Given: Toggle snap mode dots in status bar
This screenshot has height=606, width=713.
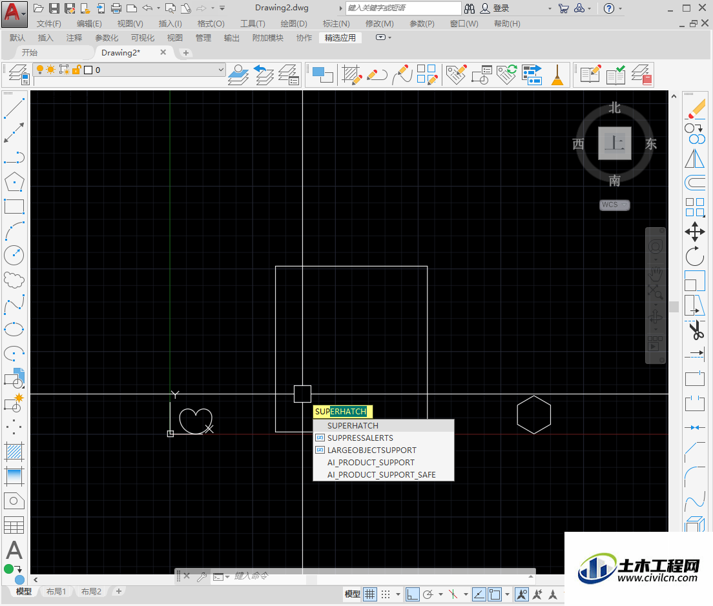Looking at the screenshot, I should pyautogui.click(x=386, y=594).
